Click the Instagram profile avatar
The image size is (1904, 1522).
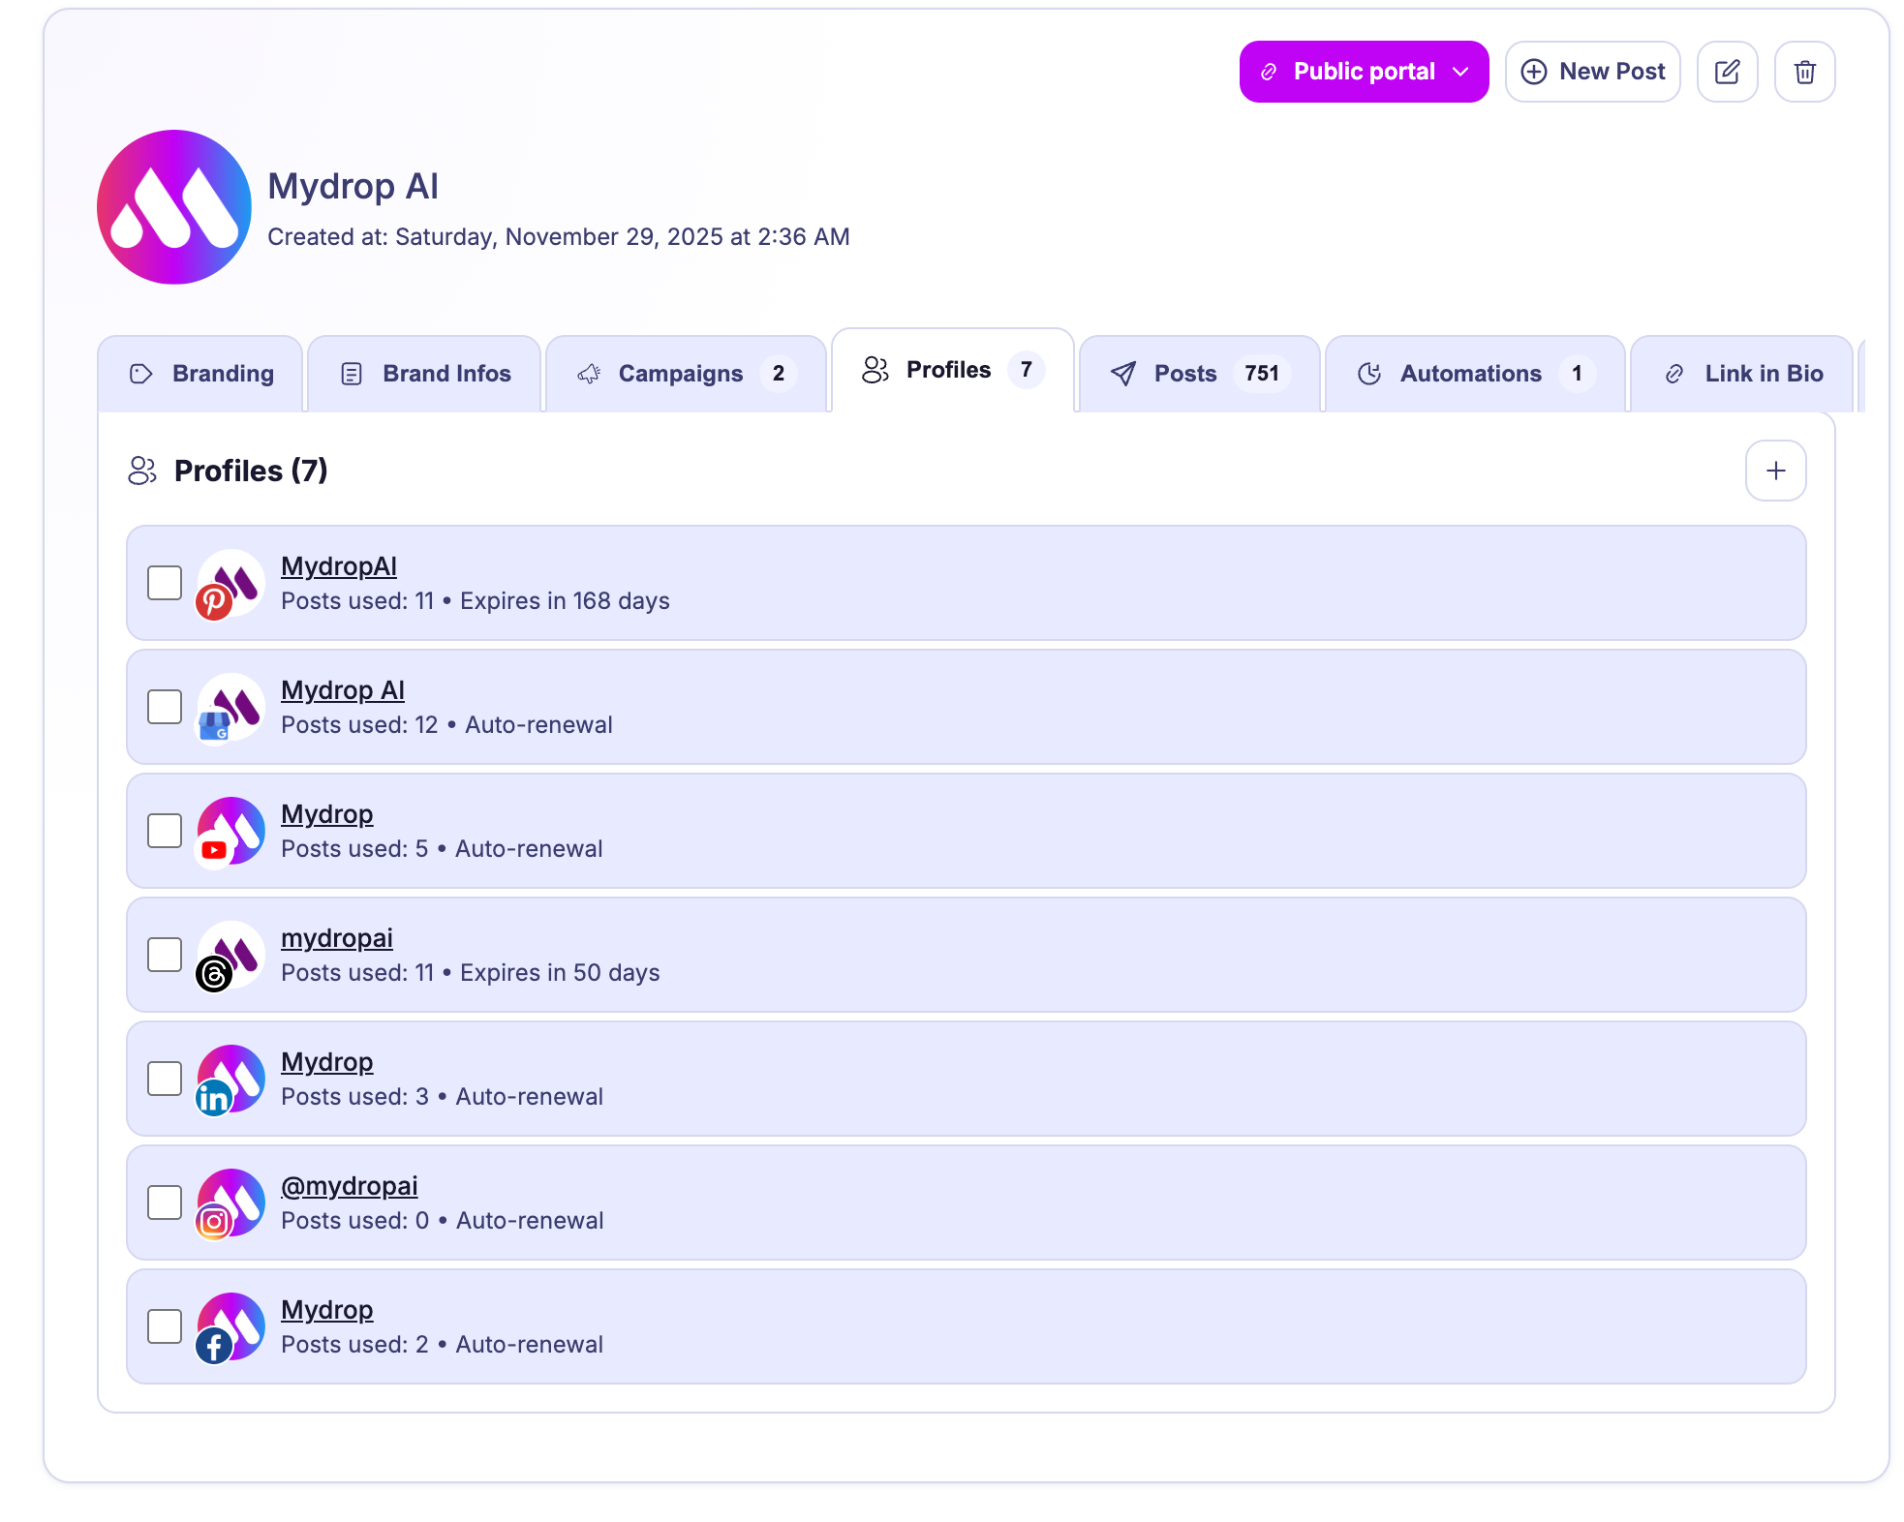230,1203
